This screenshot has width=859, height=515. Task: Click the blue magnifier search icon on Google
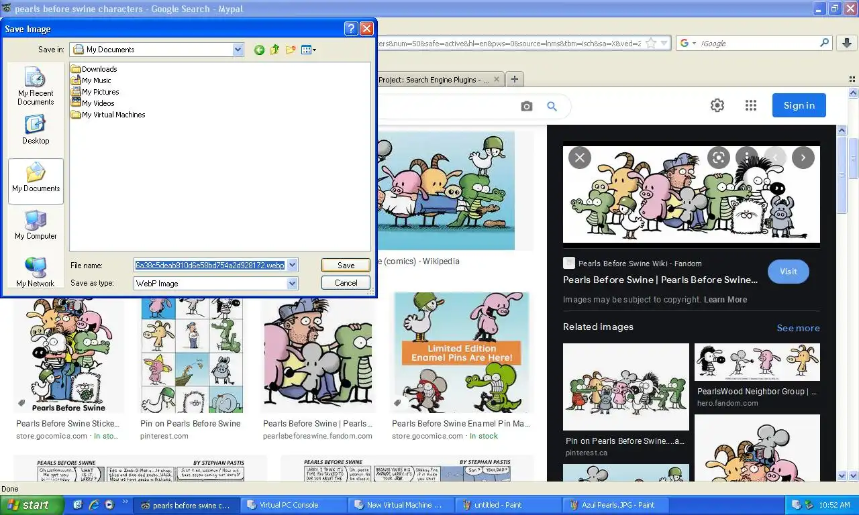coord(552,107)
